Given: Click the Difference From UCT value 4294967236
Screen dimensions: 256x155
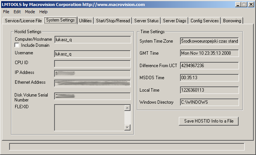Looking at the screenshot, I should click(x=209, y=66).
